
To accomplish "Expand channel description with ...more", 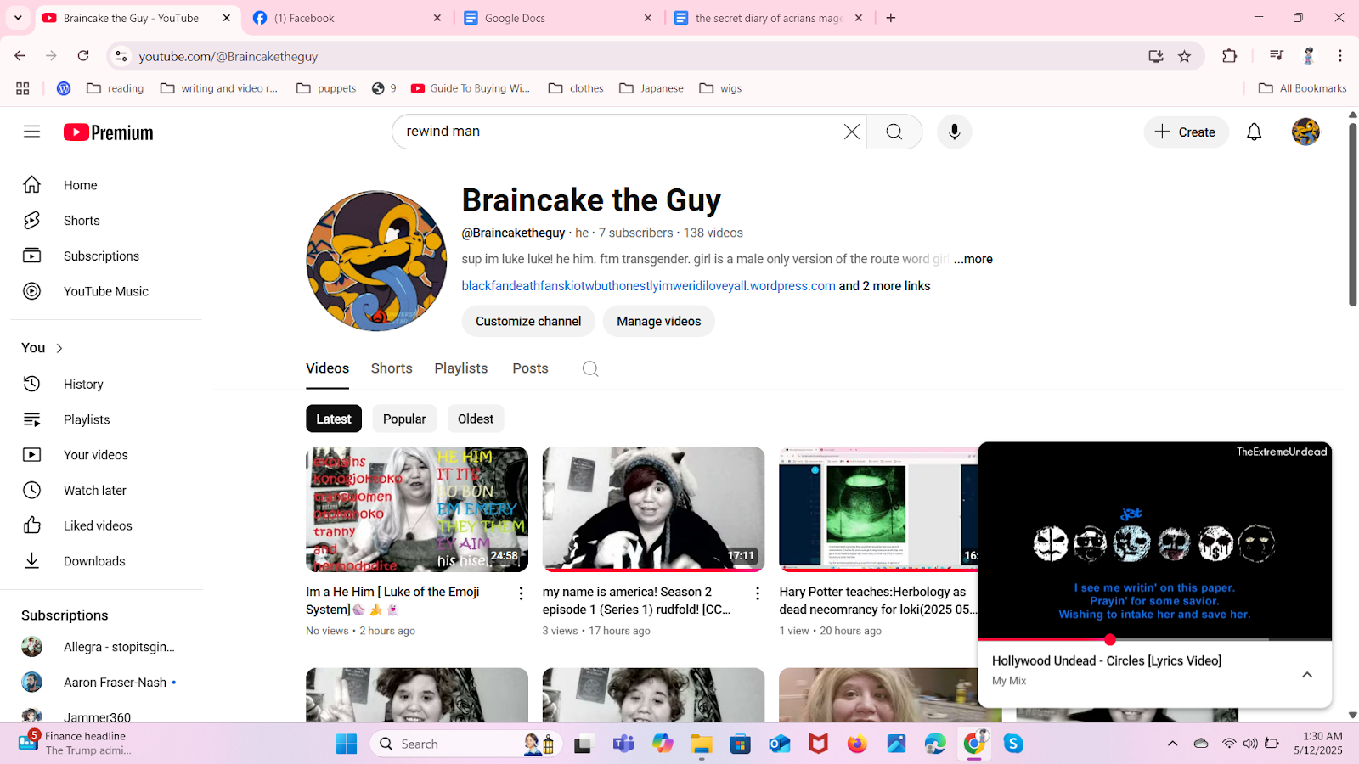I will click(x=973, y=259).
